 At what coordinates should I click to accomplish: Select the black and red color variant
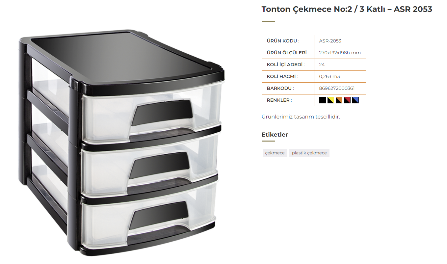(347, 100)
